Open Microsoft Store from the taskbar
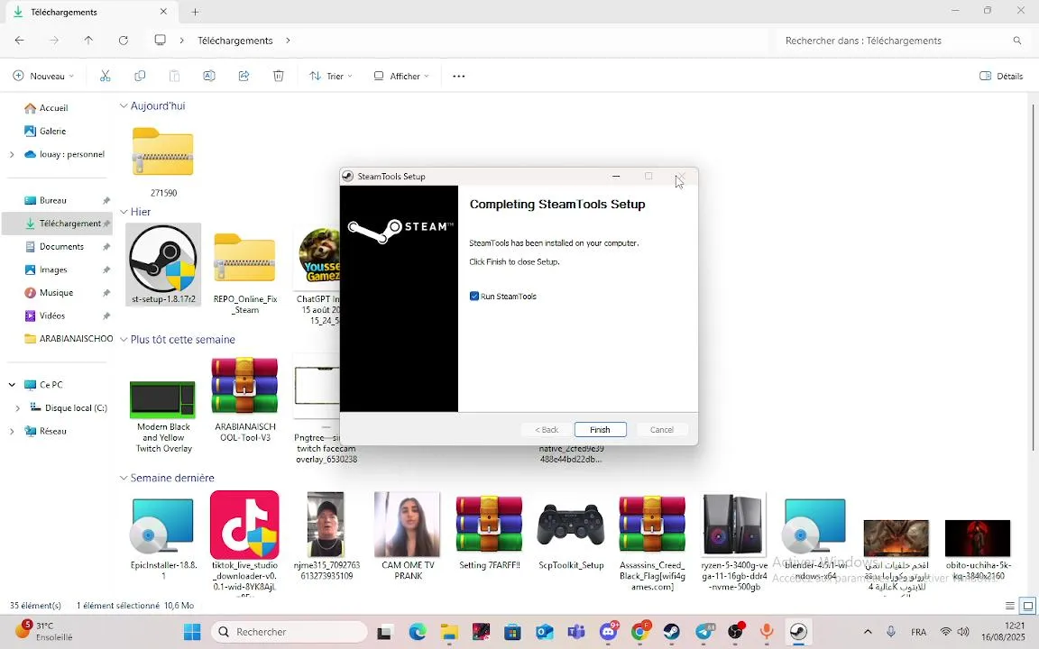 click(x=513, y=632)
